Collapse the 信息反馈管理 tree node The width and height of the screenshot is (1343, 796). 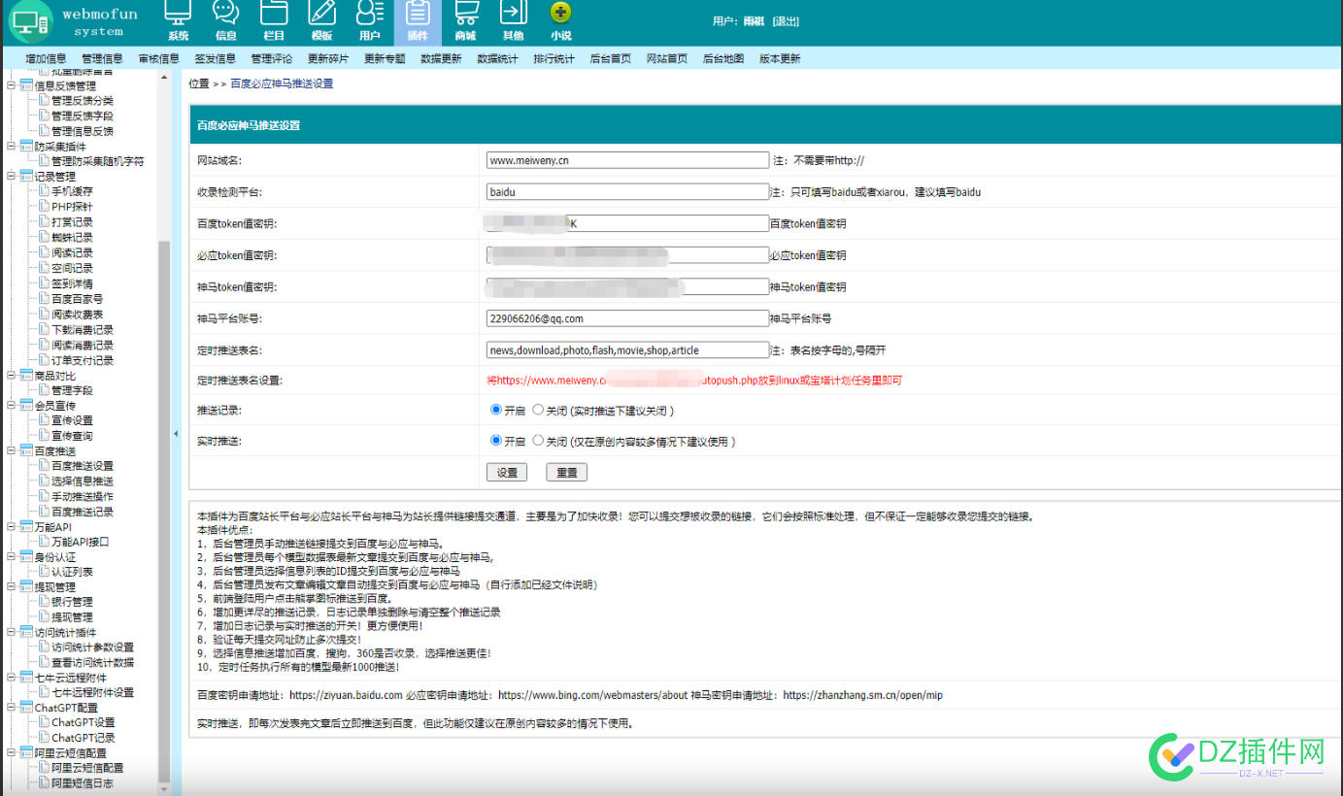pyautogui.click(x=11, y=85)
